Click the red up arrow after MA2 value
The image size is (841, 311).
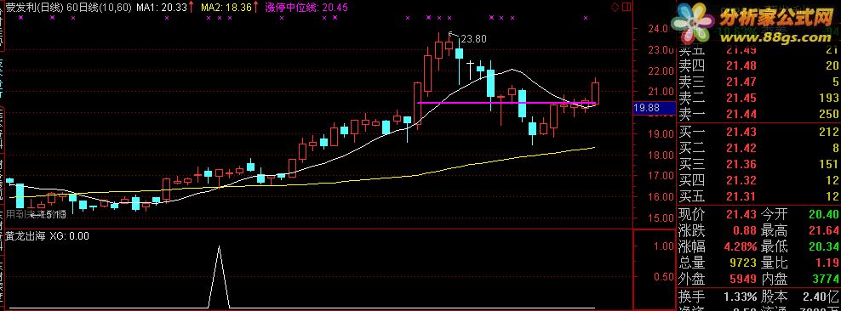[256, 7]
